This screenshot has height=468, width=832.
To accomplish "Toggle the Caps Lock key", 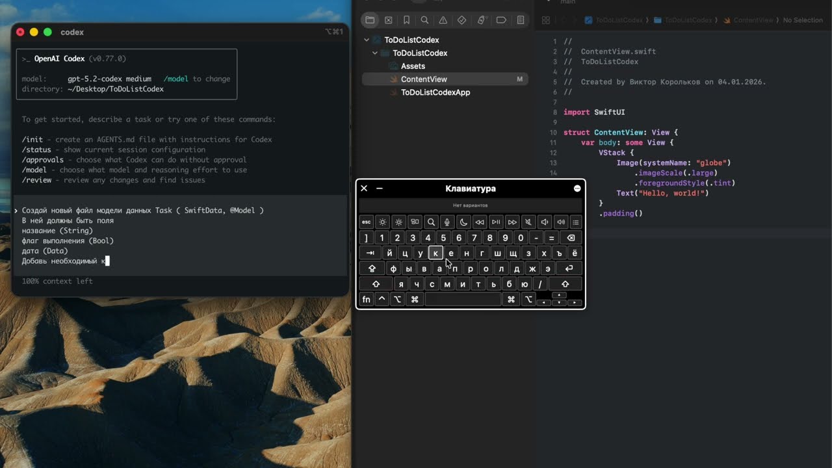I will 372,268.
